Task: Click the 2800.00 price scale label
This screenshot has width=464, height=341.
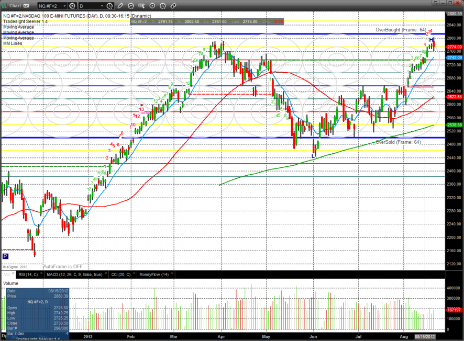Action: [x=454, y=38]
